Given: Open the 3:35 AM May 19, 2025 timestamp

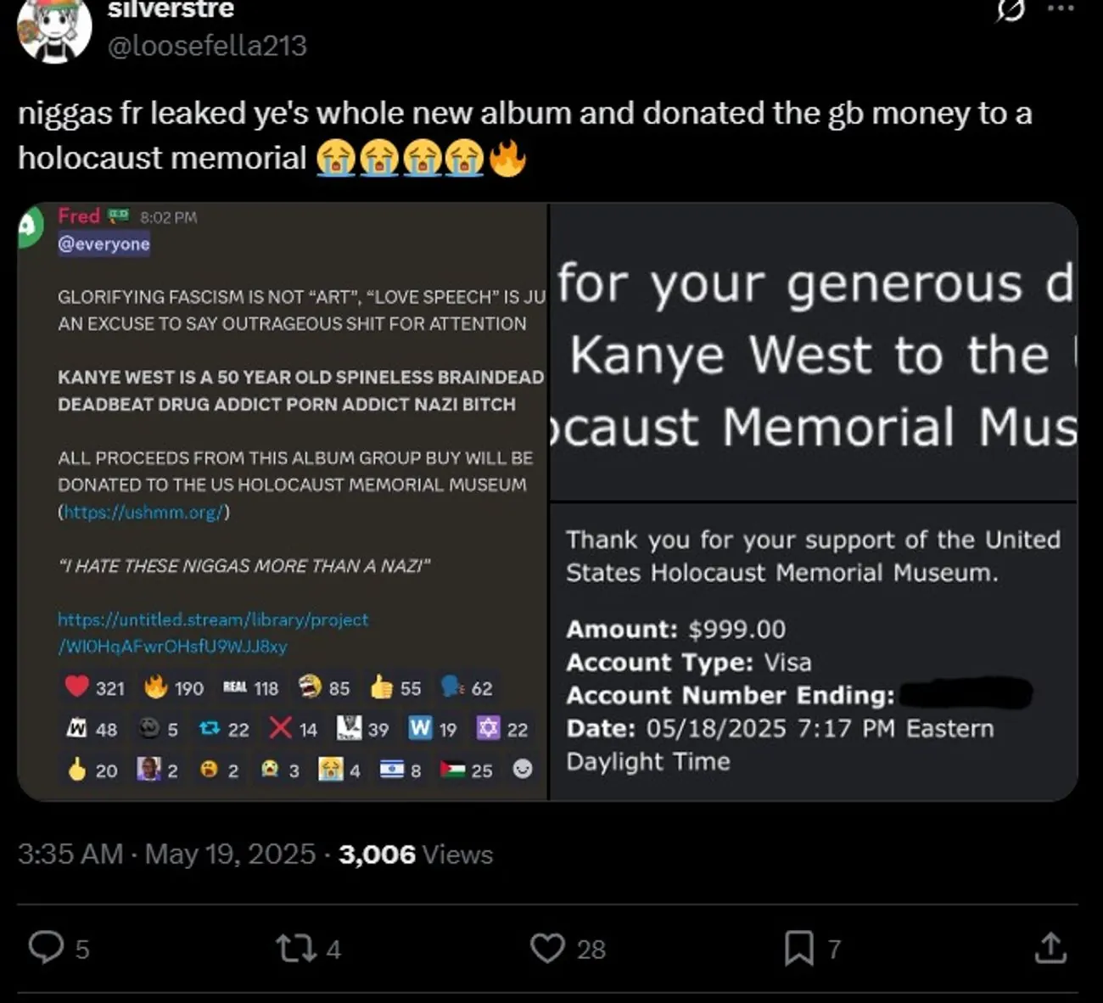Looking at the screenshot, I should pos(166,854).
